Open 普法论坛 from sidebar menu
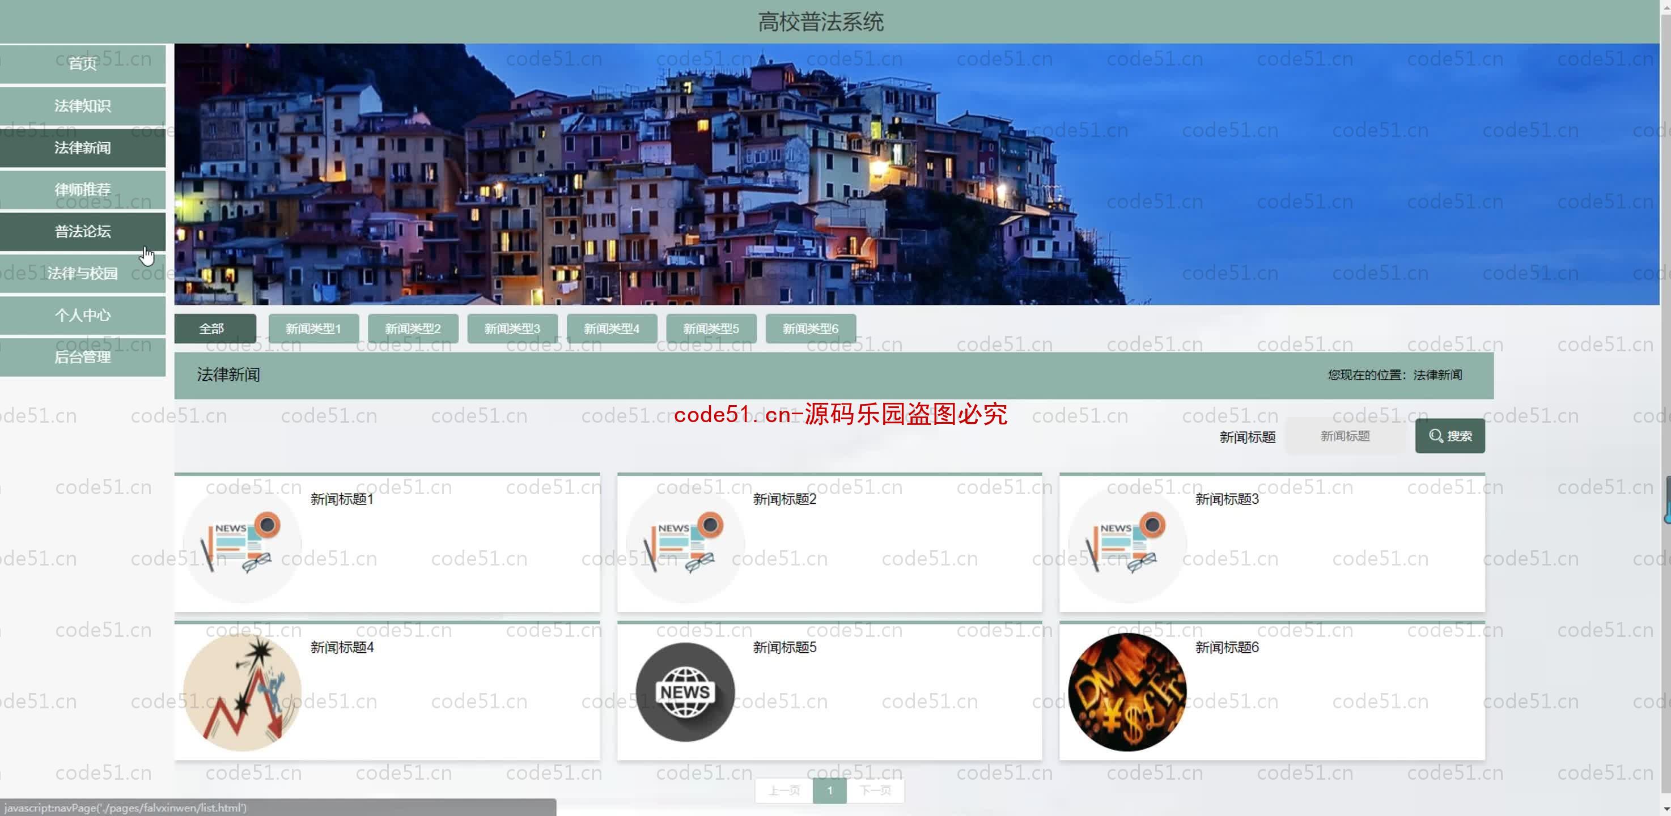 83,231
